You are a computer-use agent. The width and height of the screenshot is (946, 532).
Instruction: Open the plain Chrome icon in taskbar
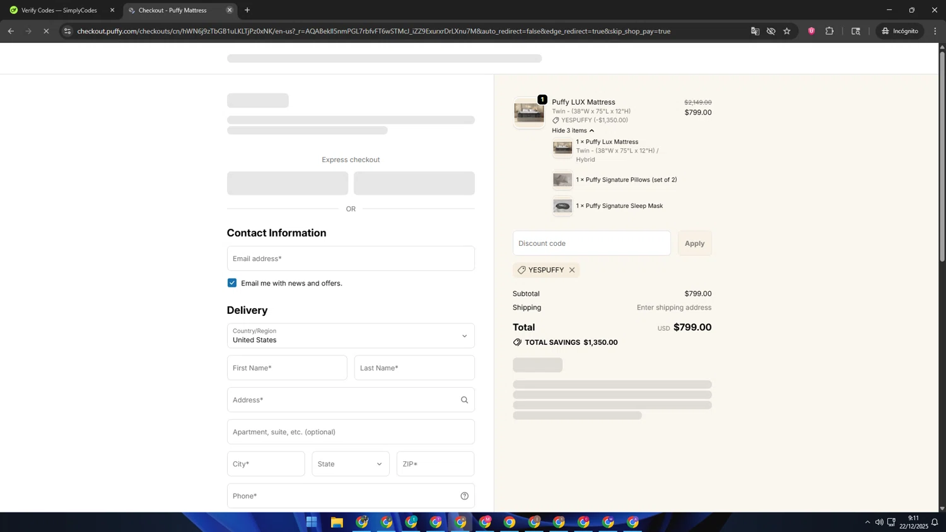point(510,522)
